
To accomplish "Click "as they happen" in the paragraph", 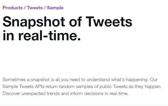I will click(x=146, y=86).
